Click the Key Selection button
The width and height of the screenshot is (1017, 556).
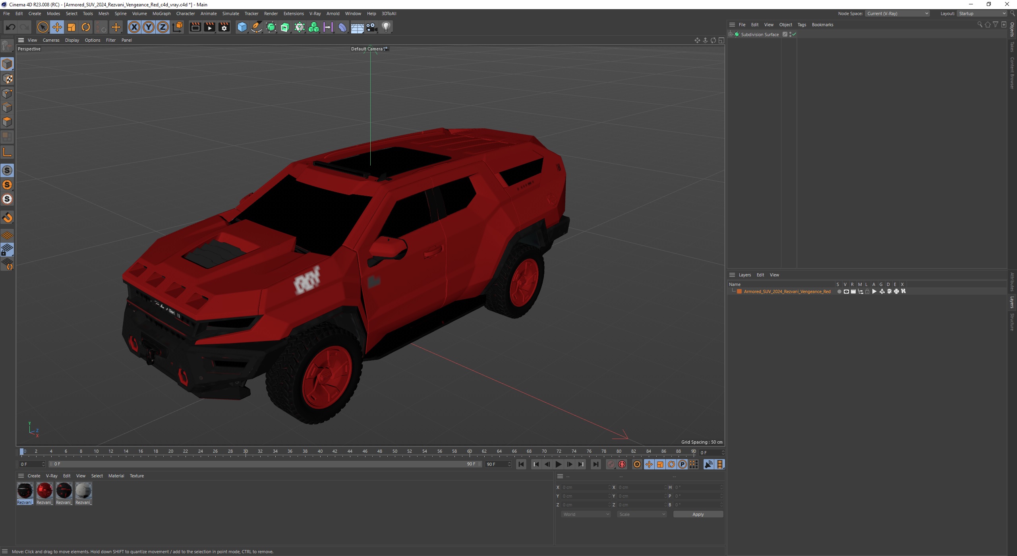[x=637, y=464]
